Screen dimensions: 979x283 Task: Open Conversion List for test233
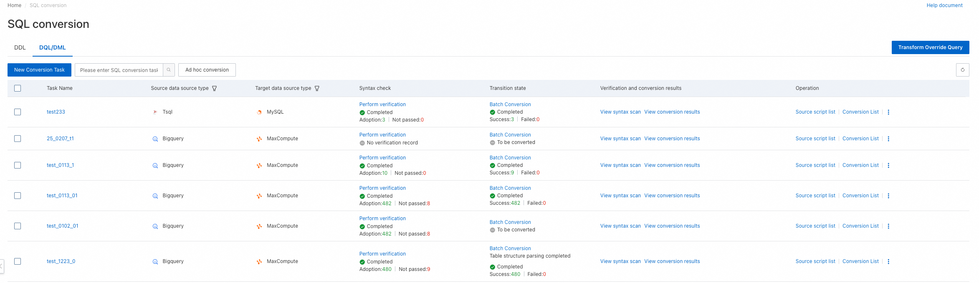point(860,112)
